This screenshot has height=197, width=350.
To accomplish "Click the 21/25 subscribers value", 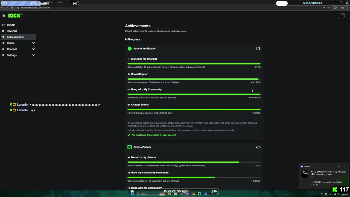I will 258,166.
